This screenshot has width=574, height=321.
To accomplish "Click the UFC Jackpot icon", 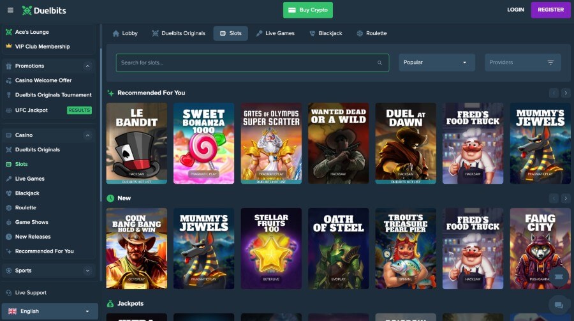I will point(9,110).
